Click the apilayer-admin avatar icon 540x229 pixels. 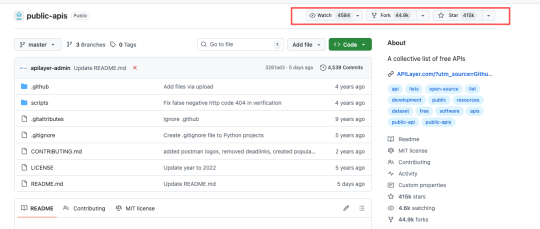(x=24, y=68)
